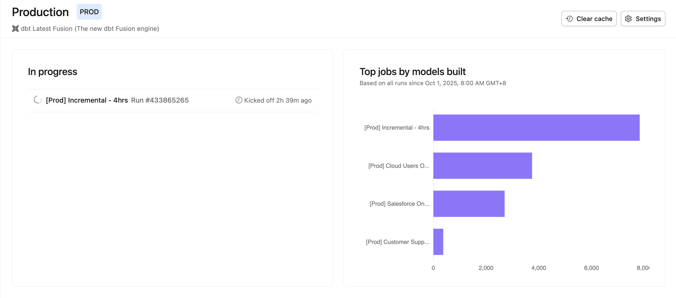Click the [Prod] Customer Support bar
The height and width of the screenshot is (298, 676).
click(438, 242)
